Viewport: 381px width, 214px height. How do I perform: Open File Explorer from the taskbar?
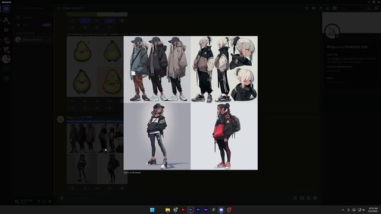(x=168, y=210)
